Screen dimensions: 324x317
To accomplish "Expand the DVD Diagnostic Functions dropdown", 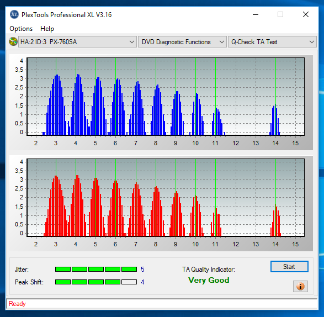I will point(182,42).
